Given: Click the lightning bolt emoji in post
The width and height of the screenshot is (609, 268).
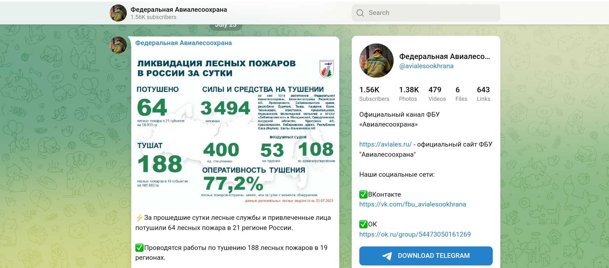Looking at the screenshot, I should point(139,218).
